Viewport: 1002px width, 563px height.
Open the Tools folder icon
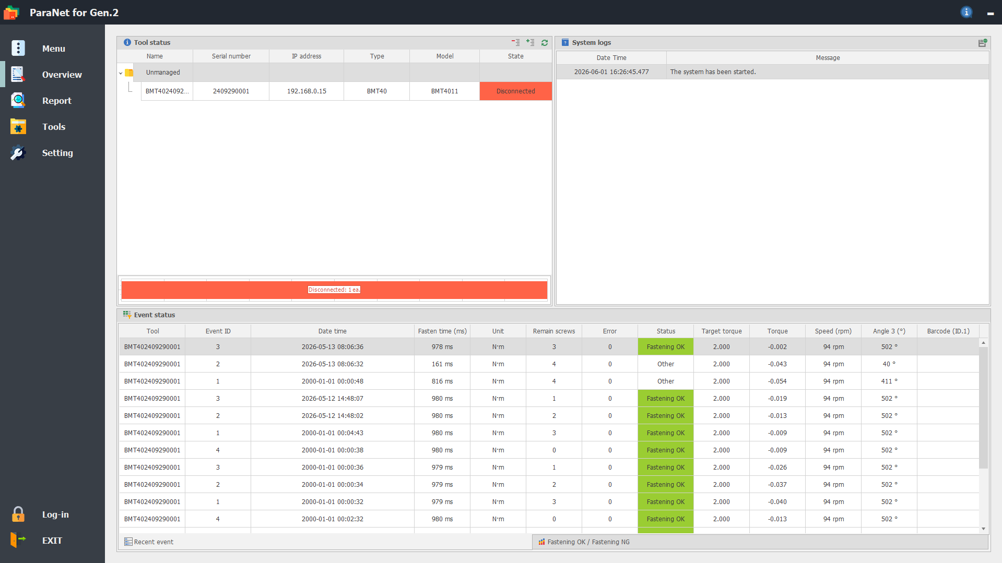point(18,127)
